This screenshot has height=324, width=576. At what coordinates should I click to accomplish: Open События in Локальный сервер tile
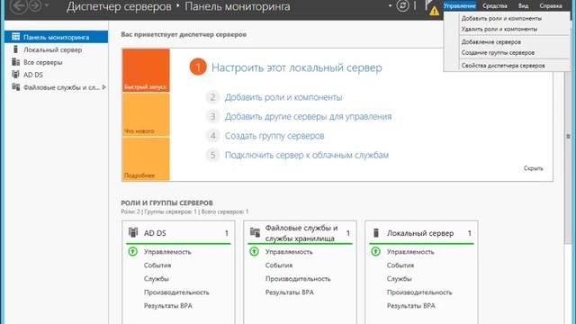pos(400,265)
